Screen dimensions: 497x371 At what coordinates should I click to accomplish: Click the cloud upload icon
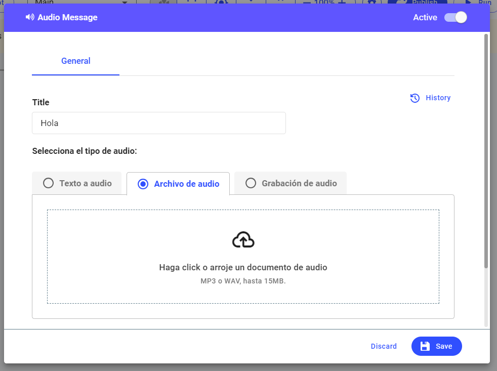point(243,240)
